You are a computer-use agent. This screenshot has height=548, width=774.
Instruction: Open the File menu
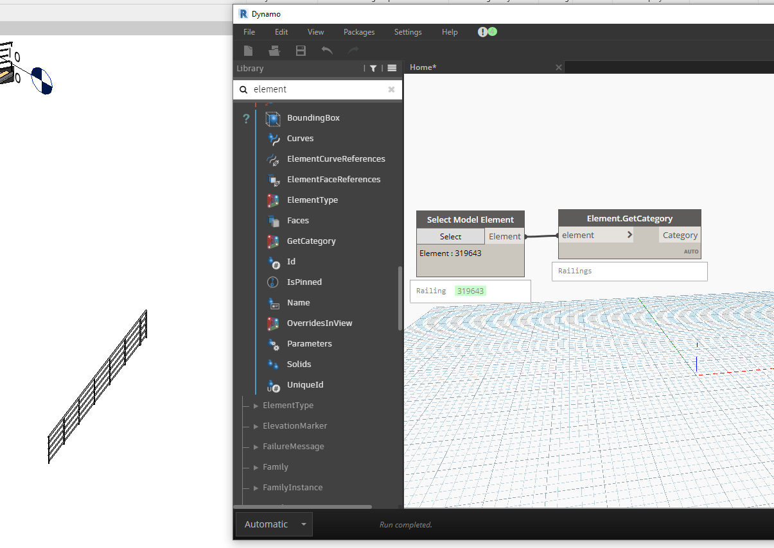click(x=249, y=32)
